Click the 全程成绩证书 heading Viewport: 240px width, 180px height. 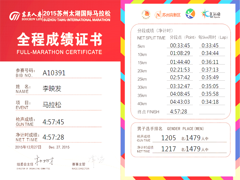tap(59, 39)
